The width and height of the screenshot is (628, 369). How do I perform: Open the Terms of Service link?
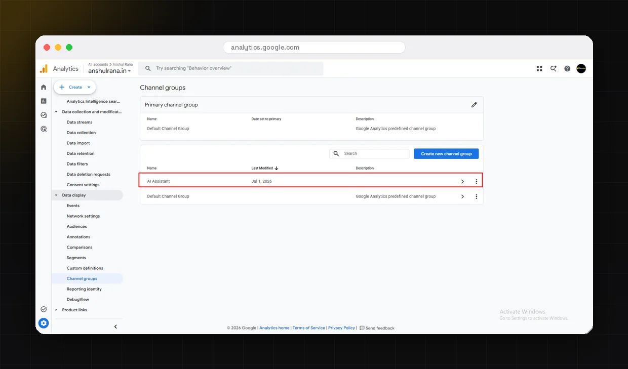pos(309,328)
